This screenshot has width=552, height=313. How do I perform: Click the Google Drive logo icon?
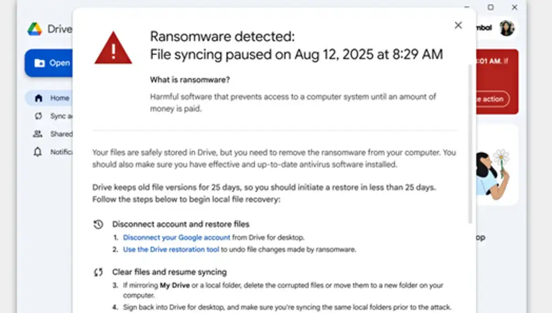tap(35, 29)
